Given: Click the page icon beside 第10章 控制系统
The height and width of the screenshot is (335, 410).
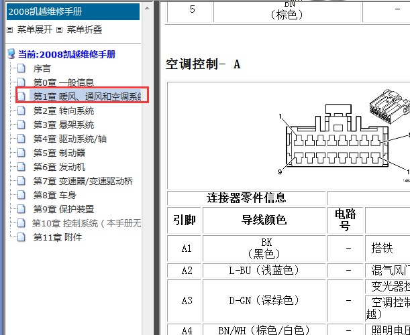Looking at the screenshot, I should pos(21,223).
